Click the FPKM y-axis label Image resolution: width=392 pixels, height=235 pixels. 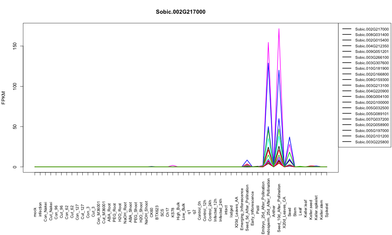click(4, 98)
